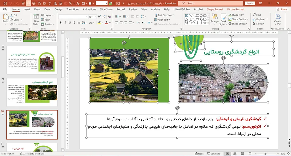Image resolution: width=291 pixels, height=156 pixels.
Task: Open Shape Effects menu
Action: (x=238, y=24)
